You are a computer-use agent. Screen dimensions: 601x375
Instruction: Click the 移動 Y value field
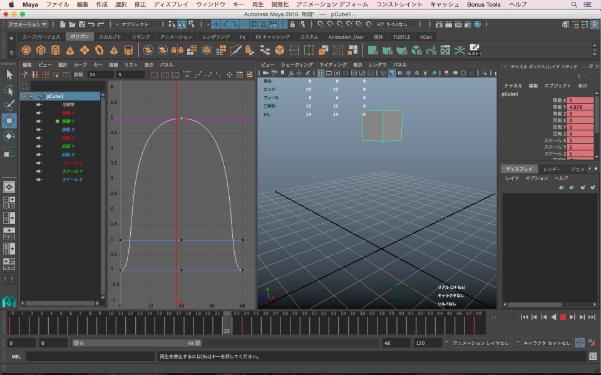(580, 107)
